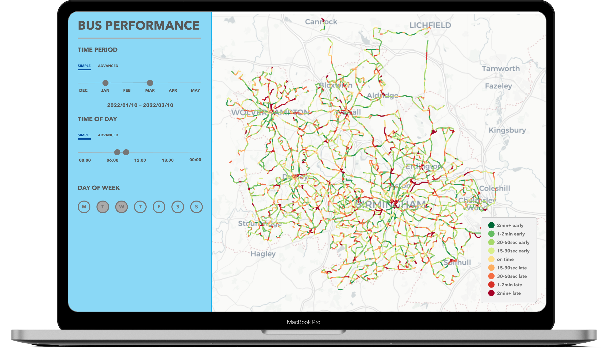Click the 1-2min late legend icon

point(492,285)
